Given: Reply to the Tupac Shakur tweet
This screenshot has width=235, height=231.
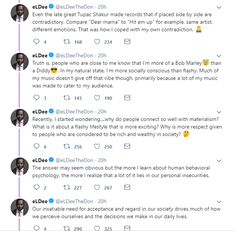Looking at the screenshot, I should (x=37, y=42).
